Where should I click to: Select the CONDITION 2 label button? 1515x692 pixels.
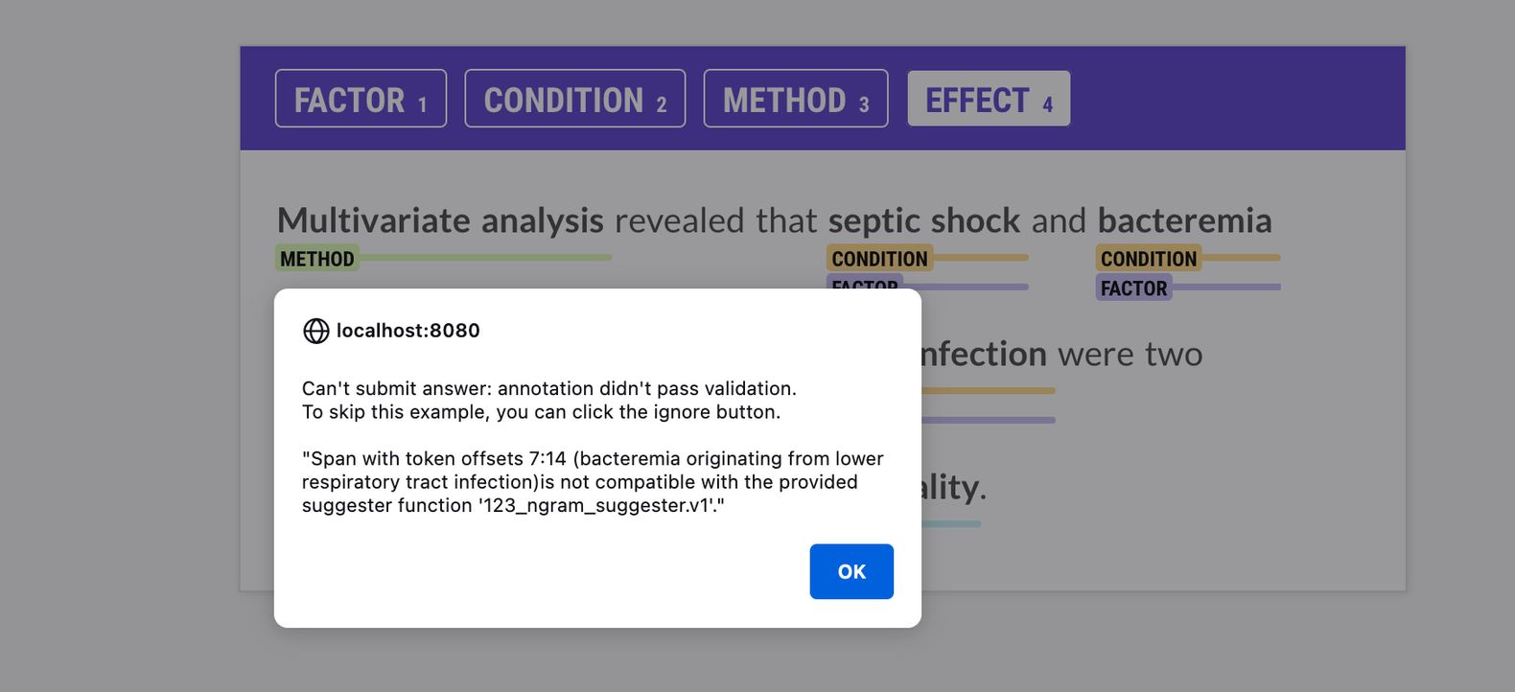coord(574,98)
